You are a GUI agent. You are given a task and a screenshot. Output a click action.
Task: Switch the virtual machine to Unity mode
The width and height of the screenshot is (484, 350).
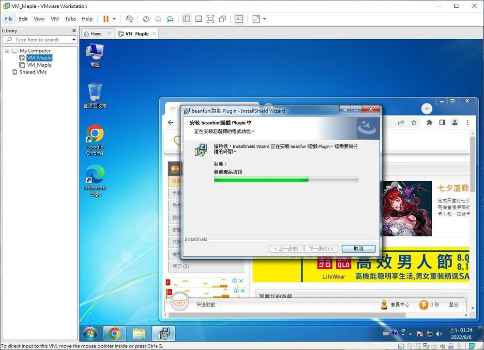click(x=222, y=19)
